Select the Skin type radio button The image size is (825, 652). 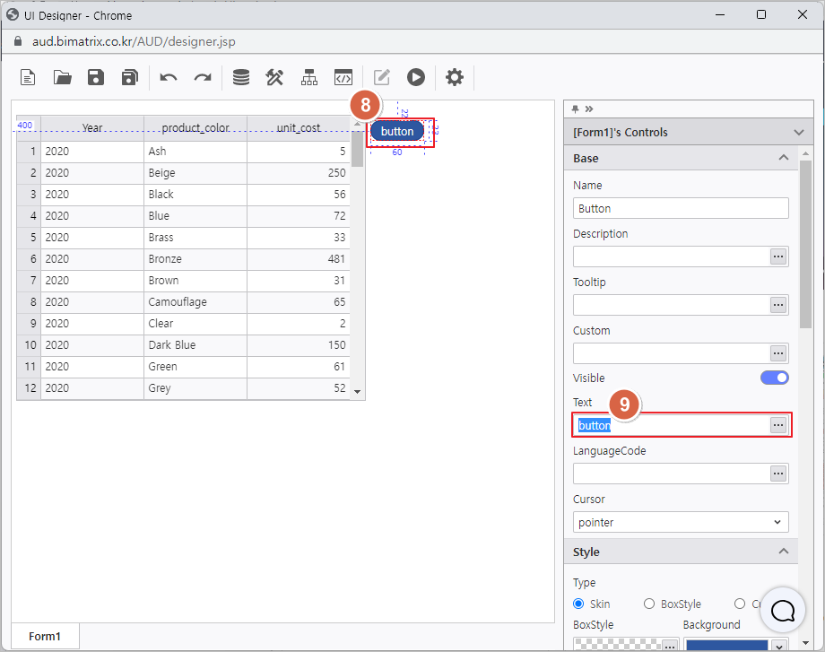[x=579, y=604]
